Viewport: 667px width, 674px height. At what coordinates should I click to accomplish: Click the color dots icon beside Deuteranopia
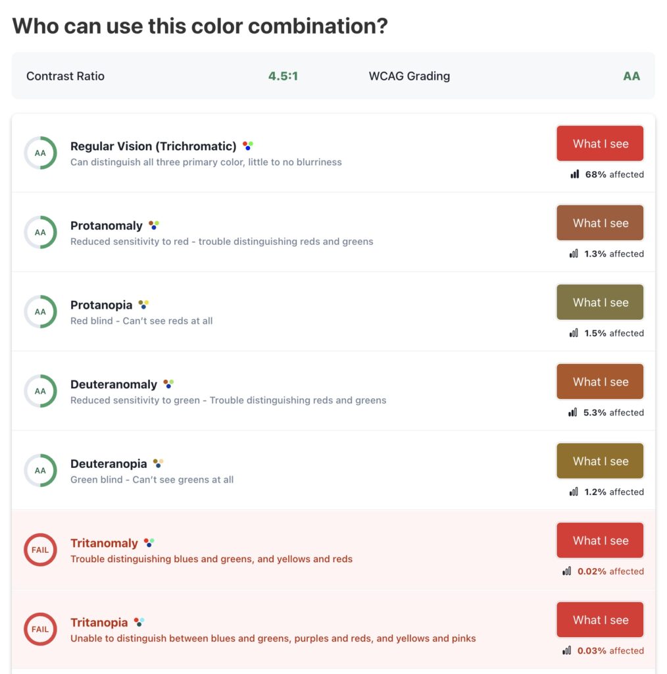click(x=158, y=463)
